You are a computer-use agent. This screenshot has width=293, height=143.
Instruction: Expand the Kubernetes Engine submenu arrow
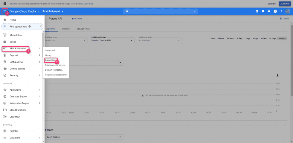(39, 104)
